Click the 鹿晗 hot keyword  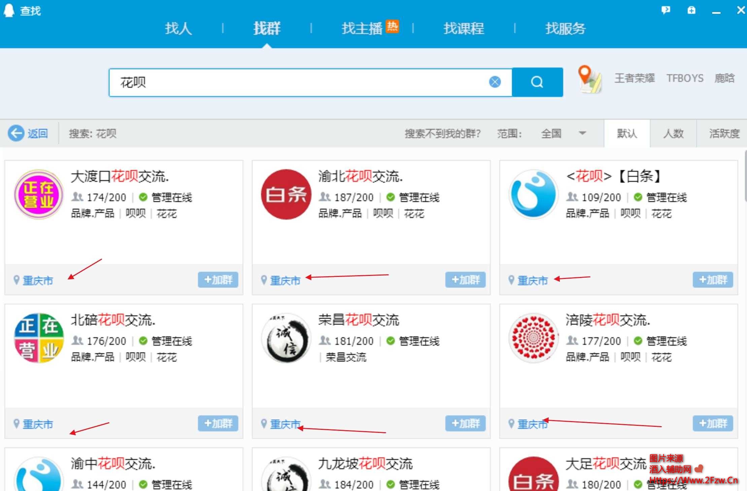[724, 78]
